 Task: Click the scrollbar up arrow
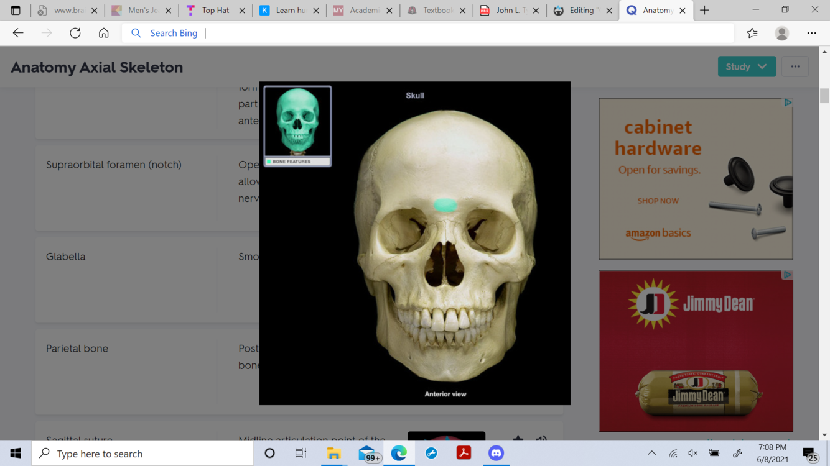[x=824, y=52]
